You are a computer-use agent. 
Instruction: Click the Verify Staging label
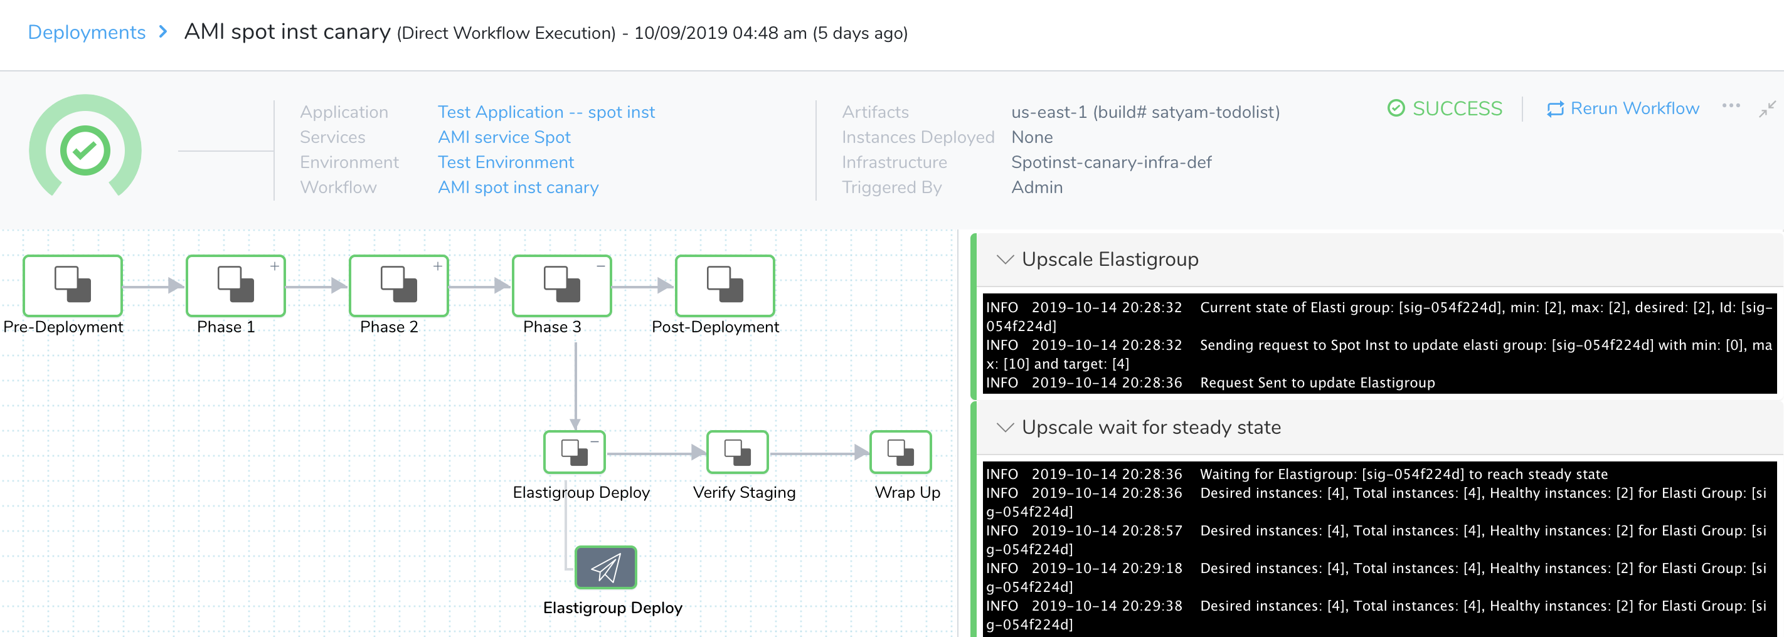[x=745, y=492]
